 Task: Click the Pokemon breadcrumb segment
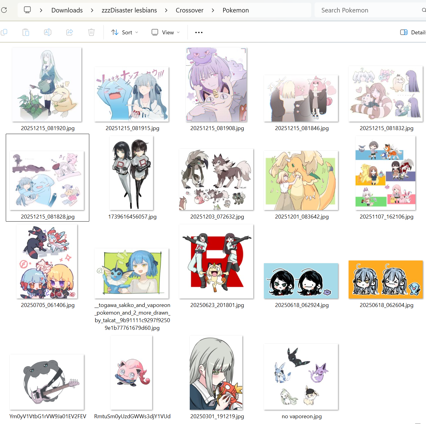point(236,10)
